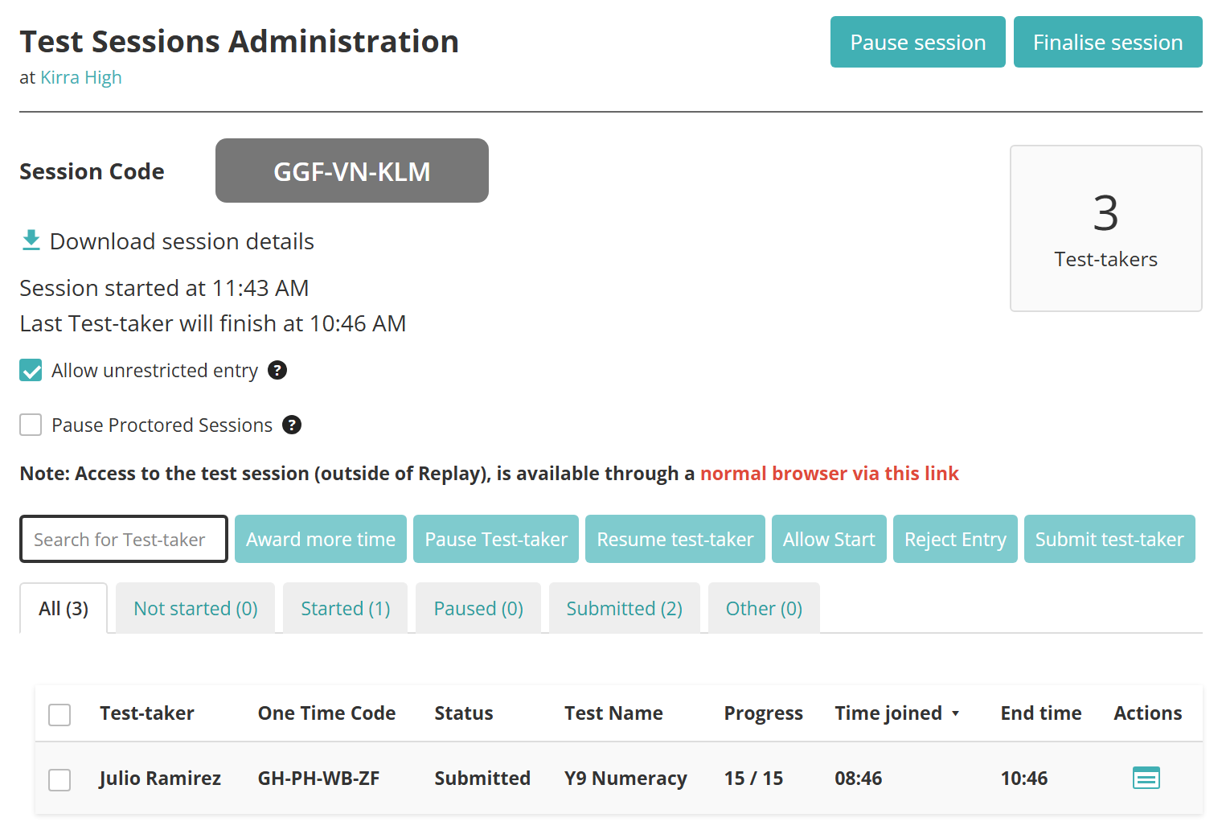
Task: Click the Submitted status cell of Julio Ramirez
Action: (x=482, y=779)
